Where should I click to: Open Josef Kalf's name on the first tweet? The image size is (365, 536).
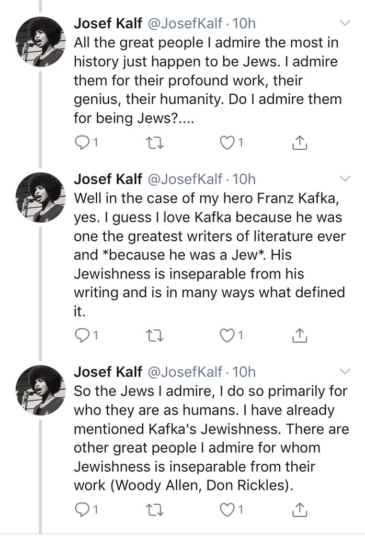[108, 23]
